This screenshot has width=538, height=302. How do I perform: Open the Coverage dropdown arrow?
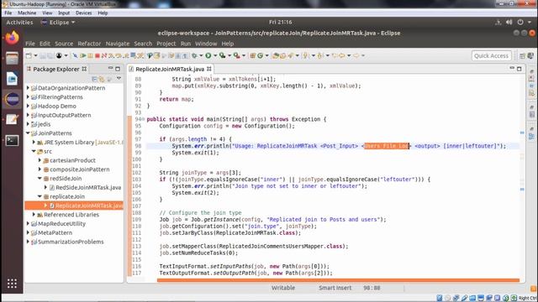tap(229, 55)
